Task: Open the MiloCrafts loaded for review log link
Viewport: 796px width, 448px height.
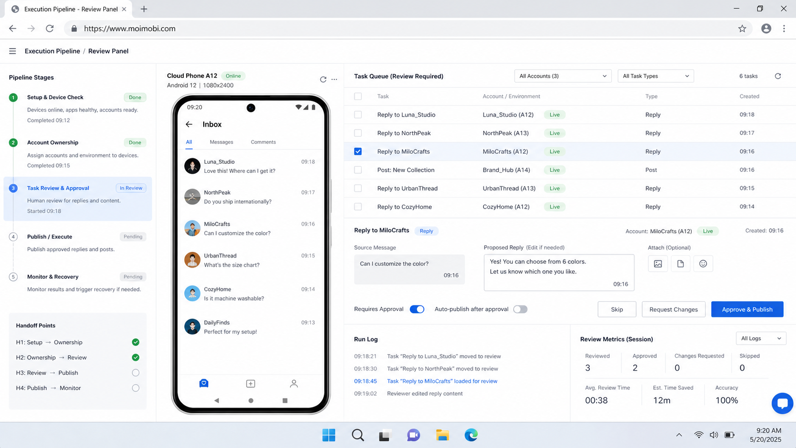Action: tap(442, 381)
